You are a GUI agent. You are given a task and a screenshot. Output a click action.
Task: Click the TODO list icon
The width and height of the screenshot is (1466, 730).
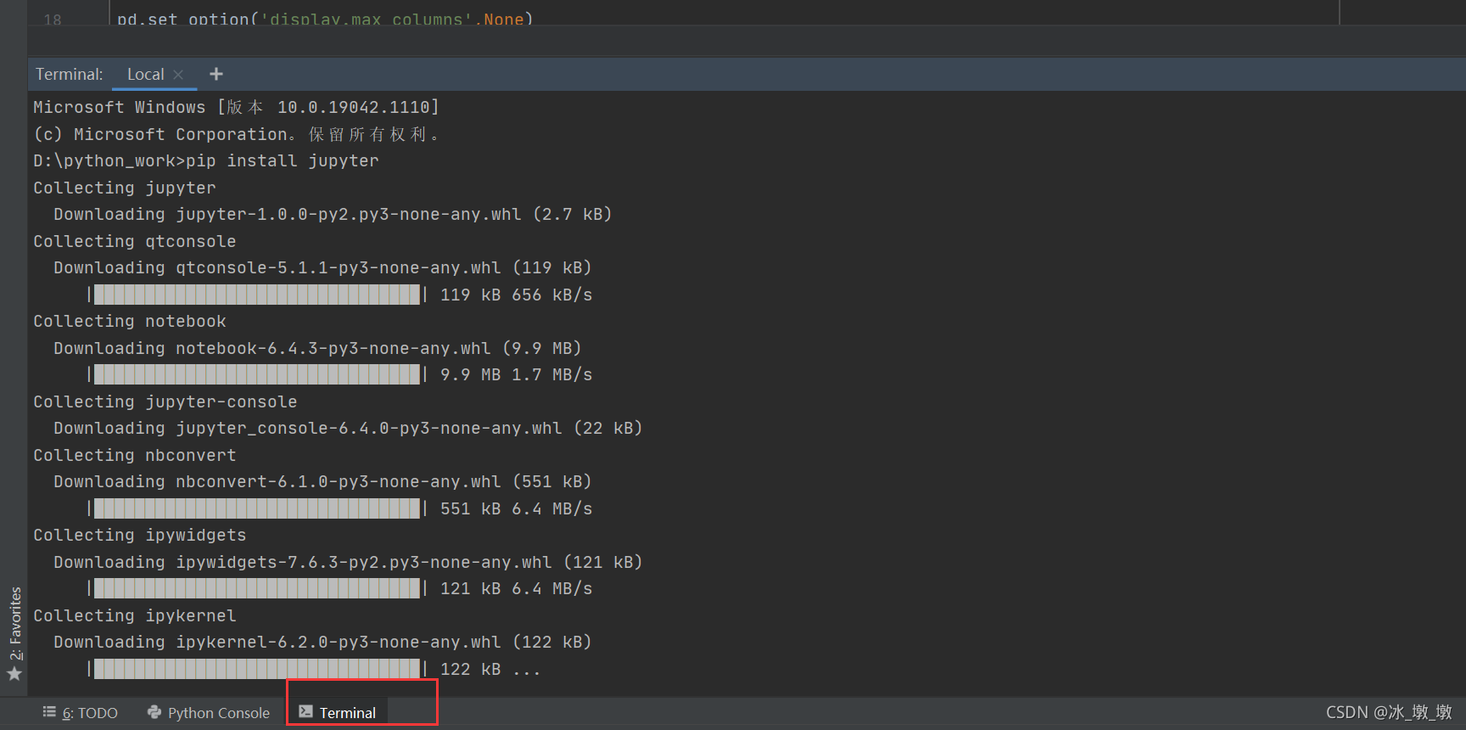[x=49, y=712]
